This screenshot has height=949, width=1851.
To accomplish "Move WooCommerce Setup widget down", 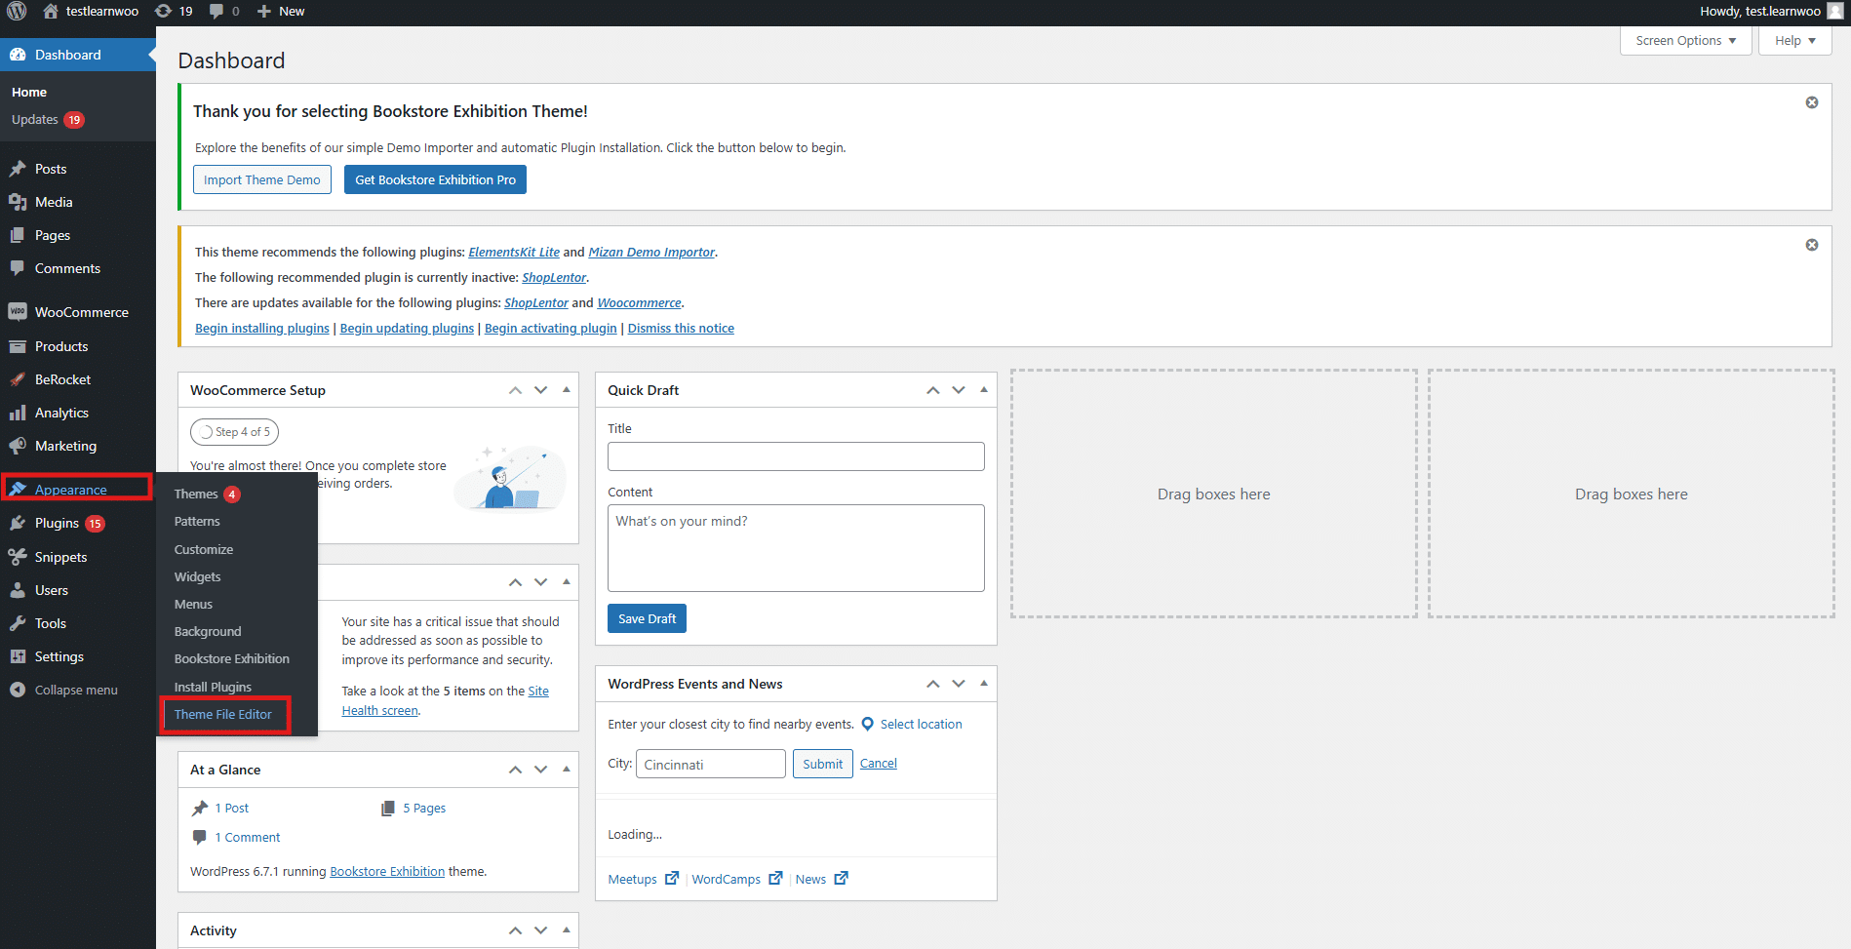I will pos(541,390).
